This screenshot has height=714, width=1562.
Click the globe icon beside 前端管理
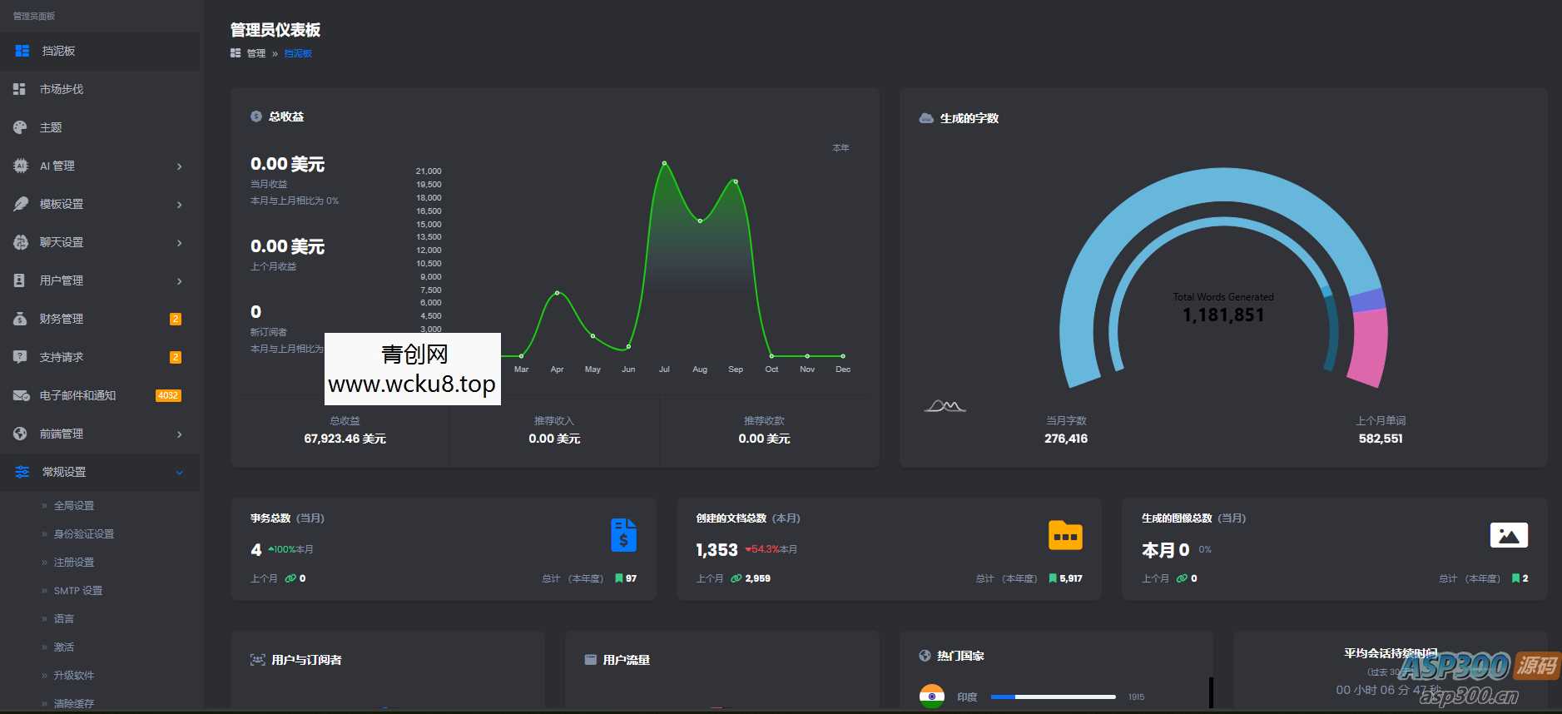20,434
